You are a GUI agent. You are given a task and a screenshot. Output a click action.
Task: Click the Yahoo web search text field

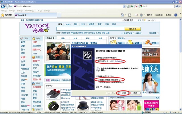point(90,29)
